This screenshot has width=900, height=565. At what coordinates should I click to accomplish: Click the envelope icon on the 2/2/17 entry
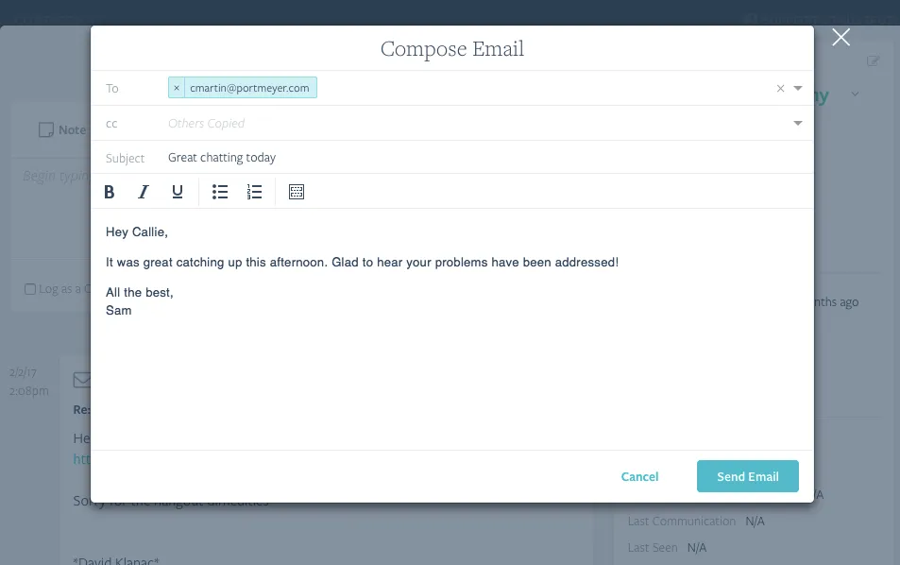81,380
